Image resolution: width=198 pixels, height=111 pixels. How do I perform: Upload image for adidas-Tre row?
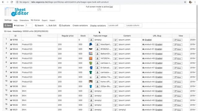97,77
